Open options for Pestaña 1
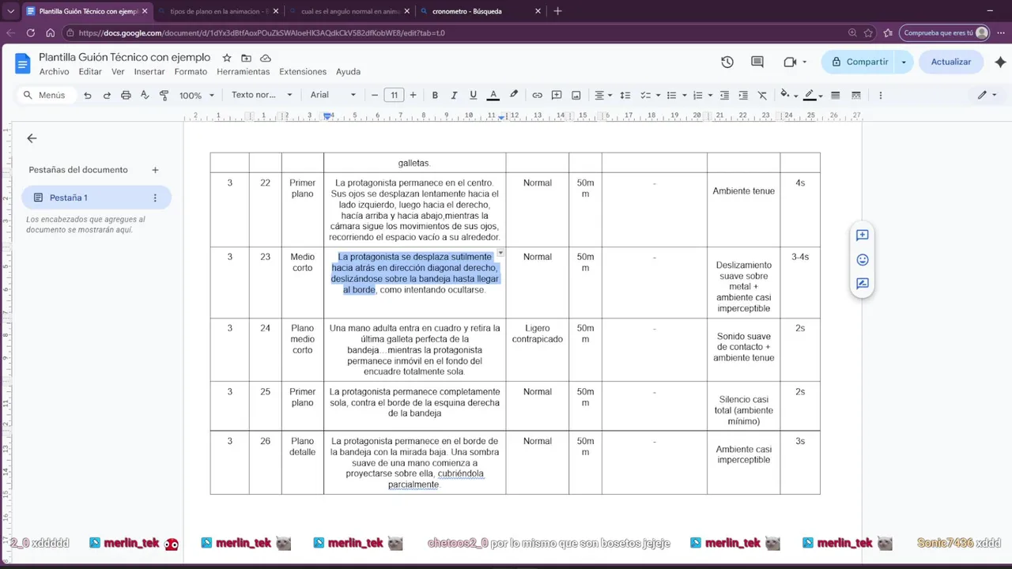Screen dimensions: 1012x569 point(155,198)
